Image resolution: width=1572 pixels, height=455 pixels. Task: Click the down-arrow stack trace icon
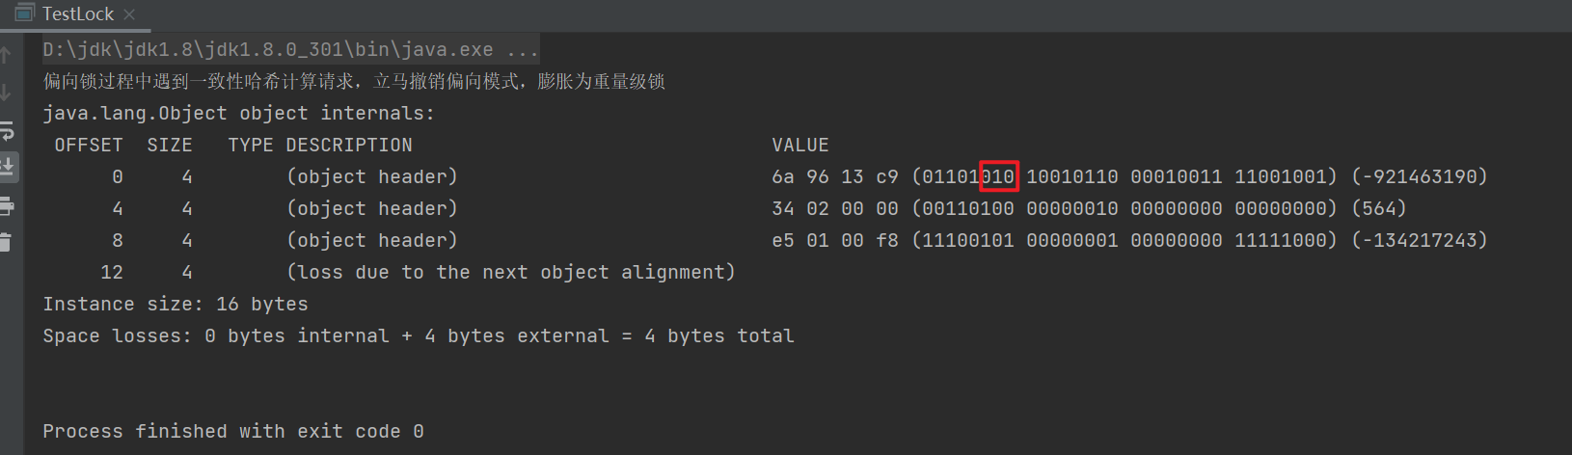point(6,93)
